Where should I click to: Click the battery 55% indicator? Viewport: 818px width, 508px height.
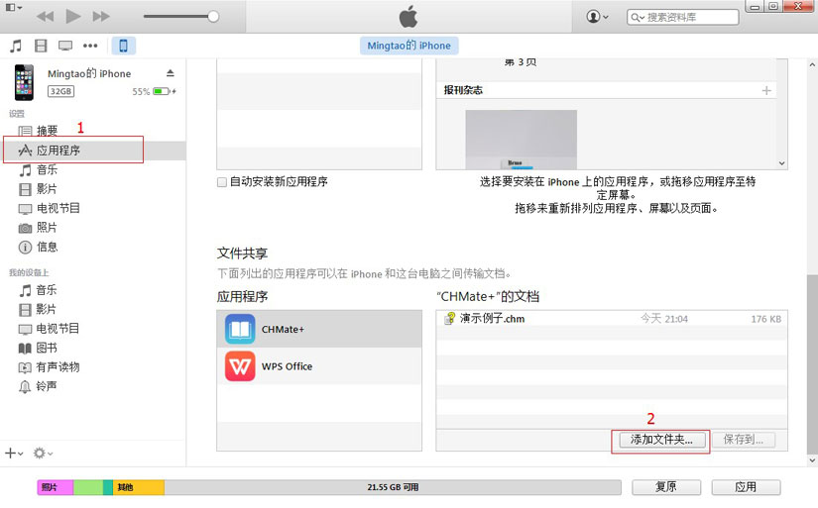154,92
